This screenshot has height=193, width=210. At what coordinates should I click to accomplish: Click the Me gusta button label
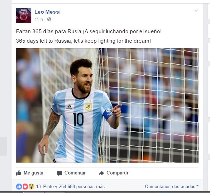(33, 173)
